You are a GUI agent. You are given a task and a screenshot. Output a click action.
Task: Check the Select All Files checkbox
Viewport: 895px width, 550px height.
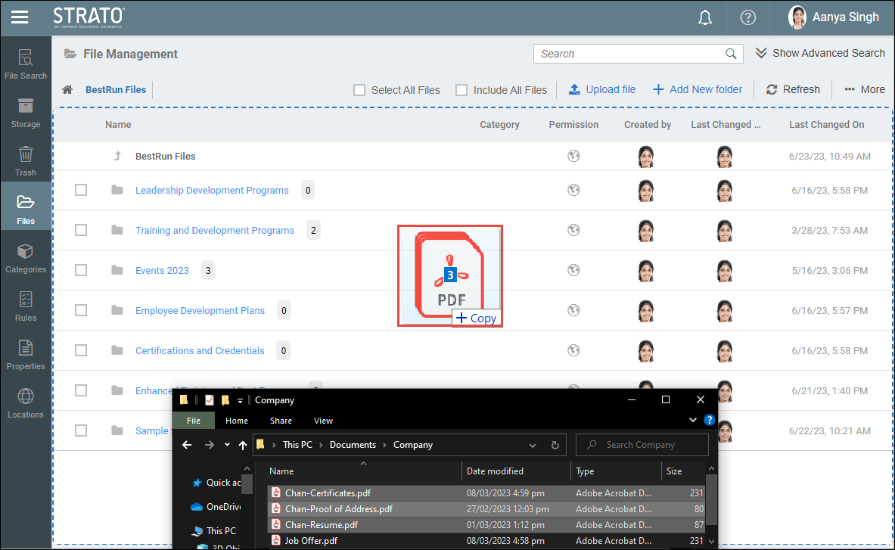tap(359, 90)
